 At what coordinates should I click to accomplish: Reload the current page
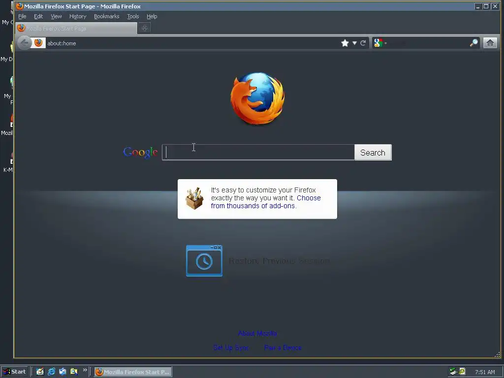(x=363, y=43)
